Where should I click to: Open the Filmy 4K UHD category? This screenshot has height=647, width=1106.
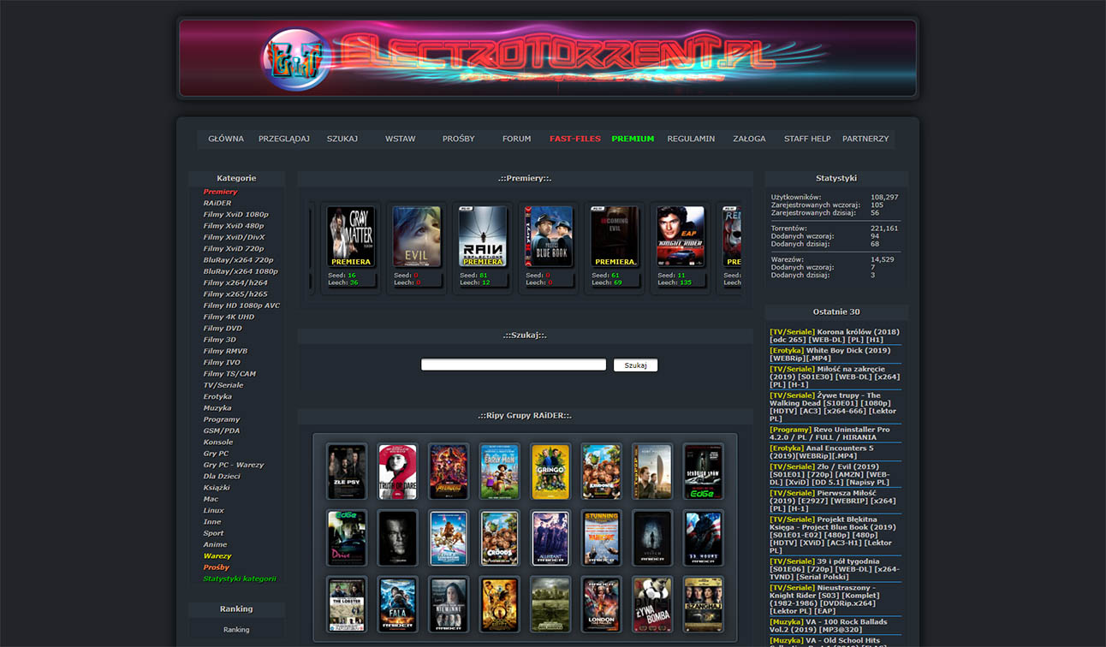(229, 317)
